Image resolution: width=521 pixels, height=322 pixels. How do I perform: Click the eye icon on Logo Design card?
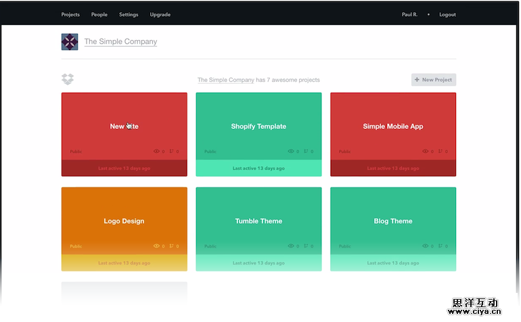157,246
